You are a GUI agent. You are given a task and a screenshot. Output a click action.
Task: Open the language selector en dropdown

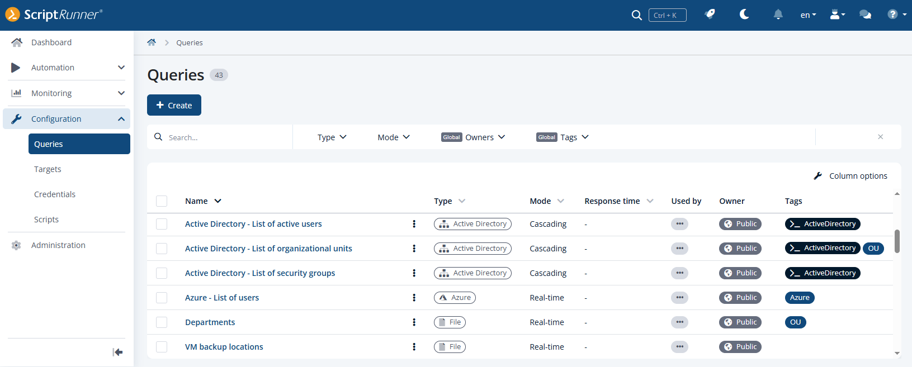[x=808, y=15]
